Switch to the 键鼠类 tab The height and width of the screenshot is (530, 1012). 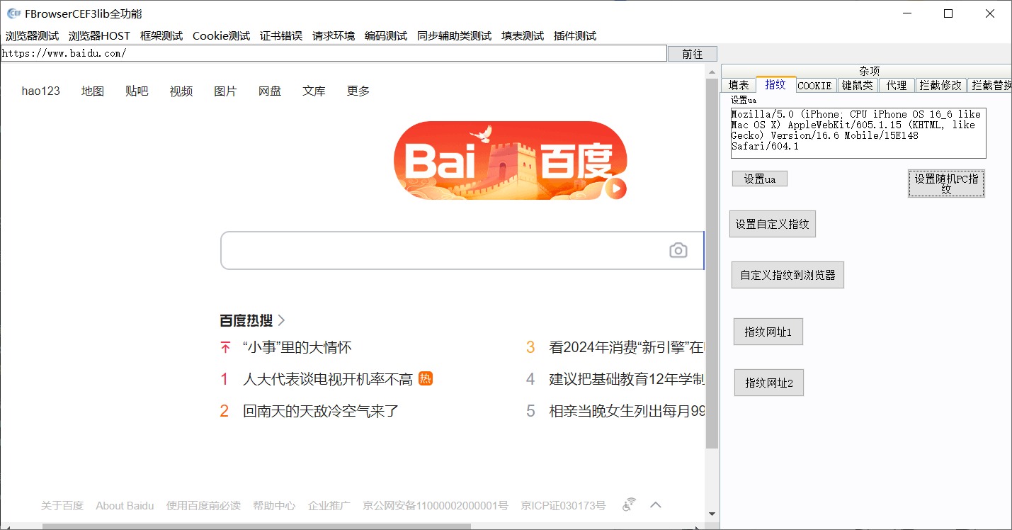tap(858, 85)
